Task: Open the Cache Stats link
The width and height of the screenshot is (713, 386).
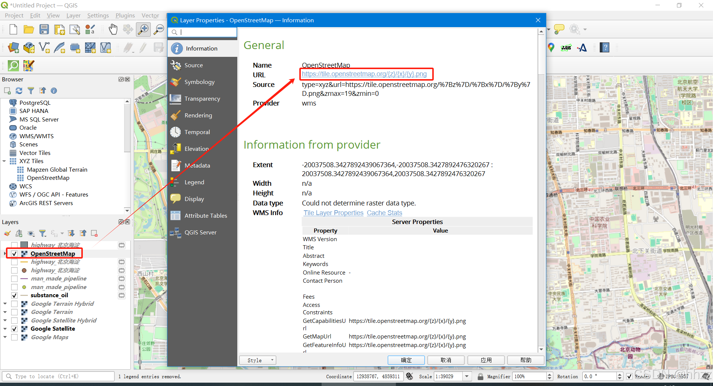Action: [384, 213]
